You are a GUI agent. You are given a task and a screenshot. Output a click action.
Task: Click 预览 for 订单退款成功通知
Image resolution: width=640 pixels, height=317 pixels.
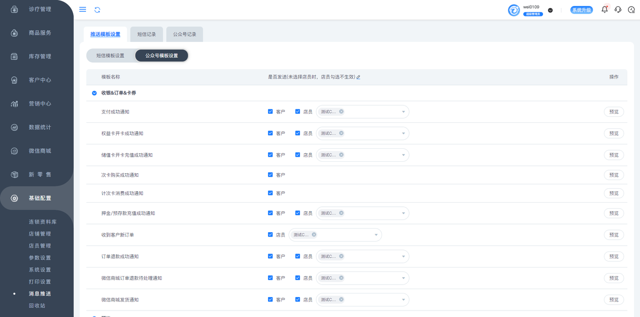click(614, 256)
